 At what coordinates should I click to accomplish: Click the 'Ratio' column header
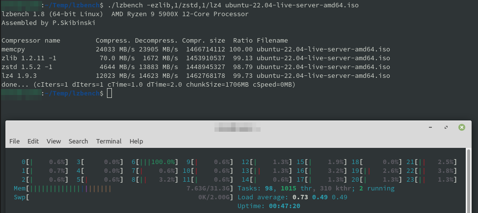(242, 41)
